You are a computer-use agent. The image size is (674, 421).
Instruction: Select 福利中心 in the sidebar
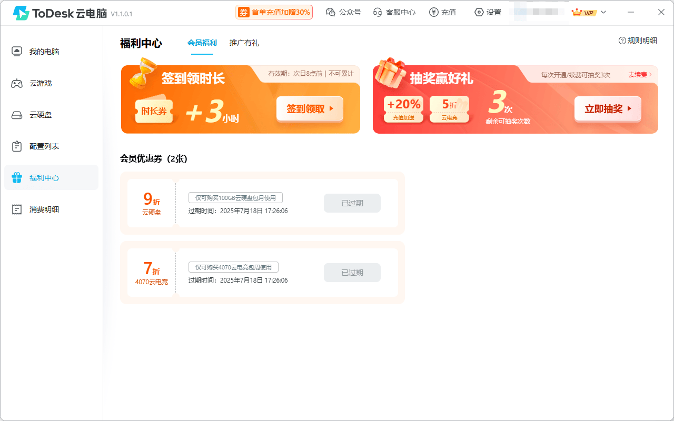45,177
